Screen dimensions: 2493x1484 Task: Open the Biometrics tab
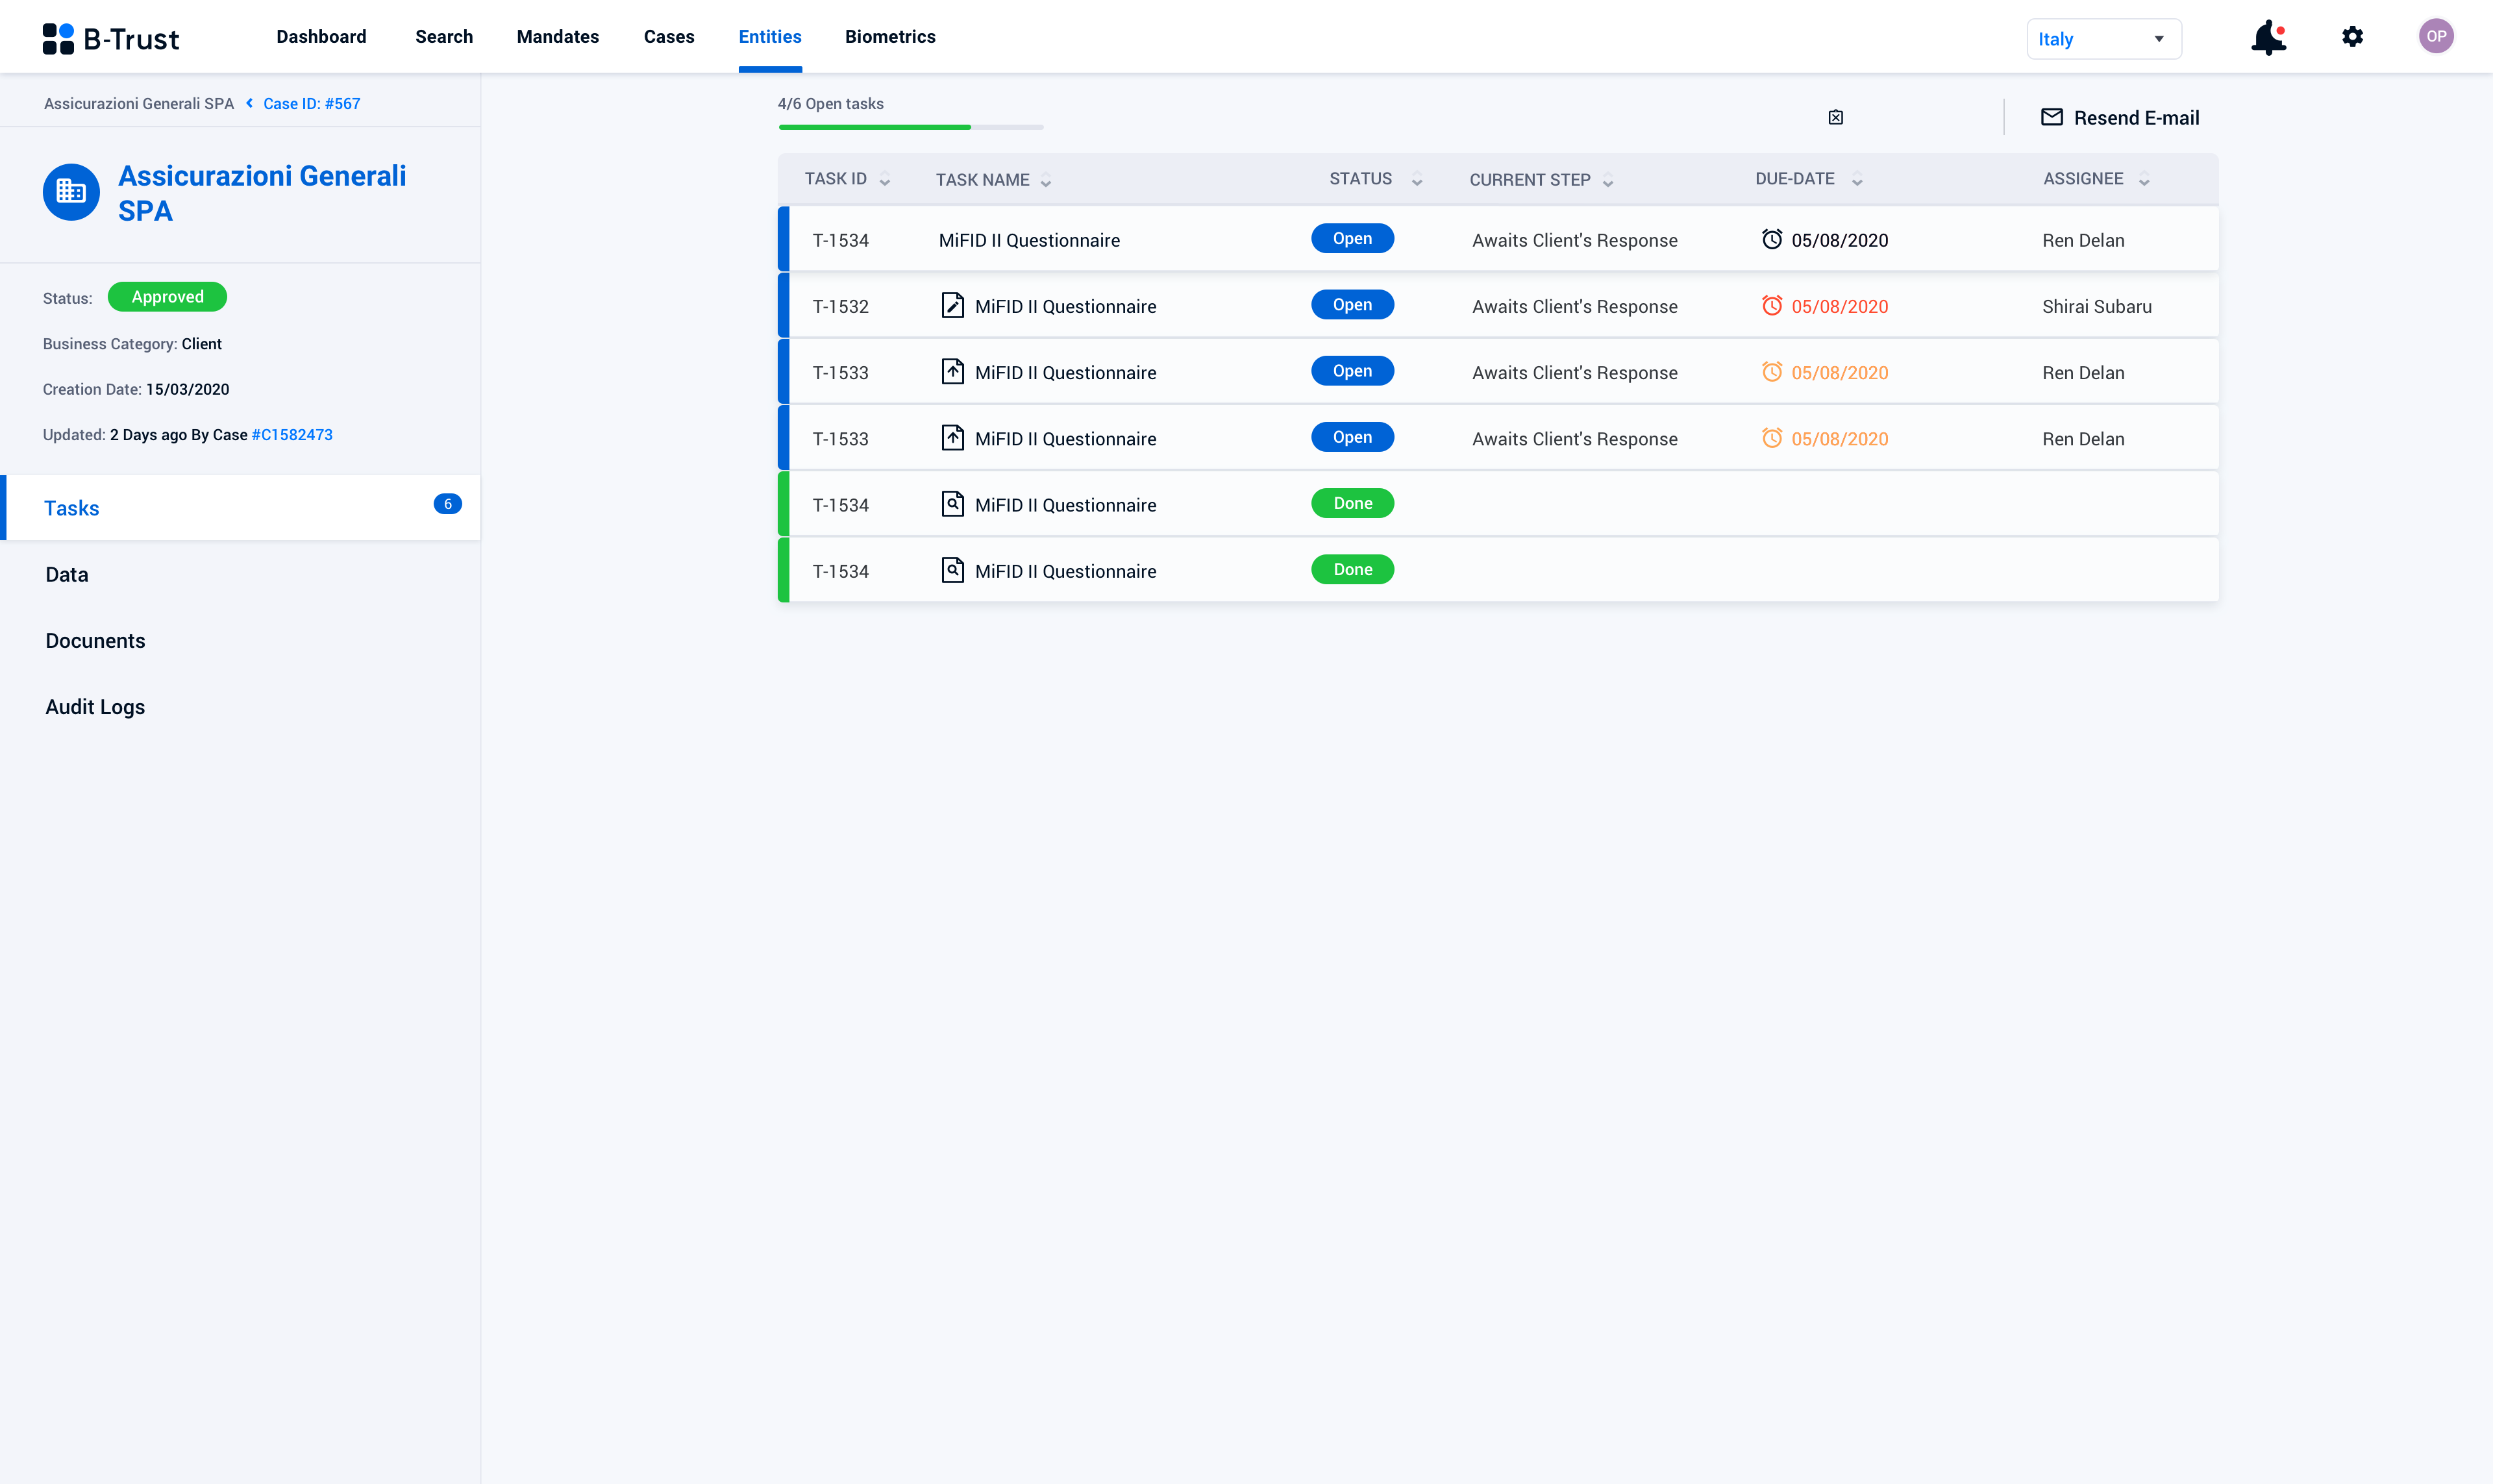click(890, 37)
